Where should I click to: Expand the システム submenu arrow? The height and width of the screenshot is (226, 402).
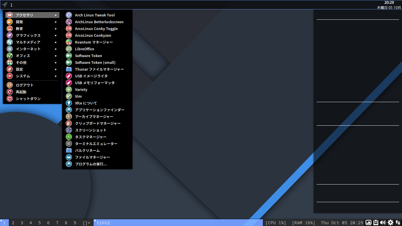tap(56, 76)
